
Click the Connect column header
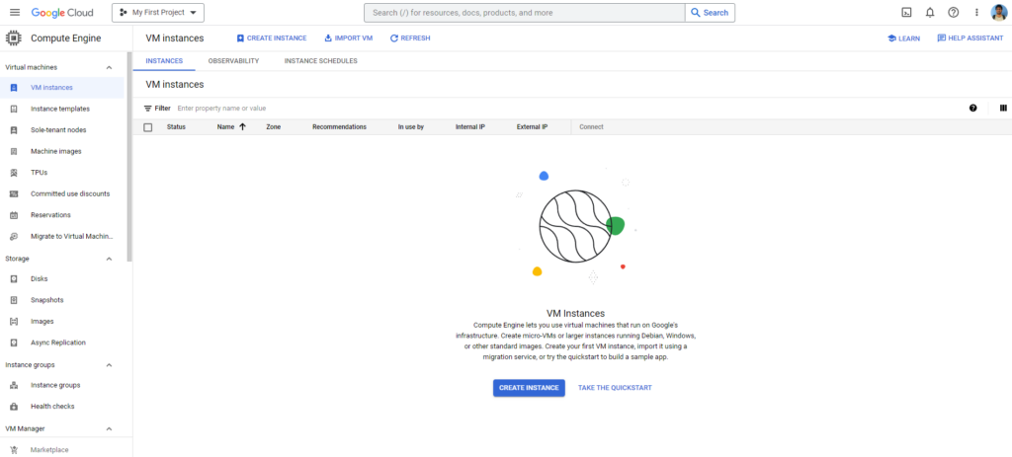[x=591, y=127]
